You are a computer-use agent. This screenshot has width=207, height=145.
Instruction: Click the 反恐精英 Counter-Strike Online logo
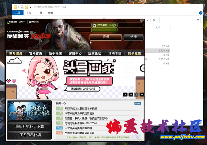(18, 35)
